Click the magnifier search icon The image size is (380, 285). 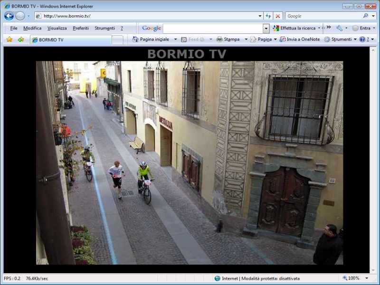pyautogui.click(x=366, y=16)
